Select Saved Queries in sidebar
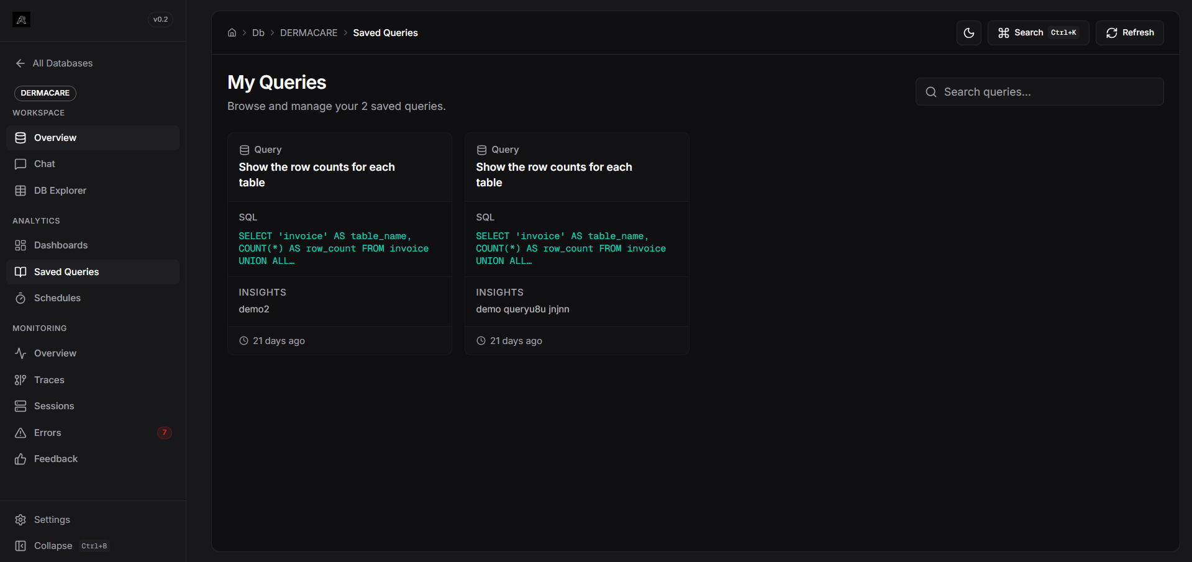The width and height of the screenshot is (1192, 562). click(x=93, y=272)
